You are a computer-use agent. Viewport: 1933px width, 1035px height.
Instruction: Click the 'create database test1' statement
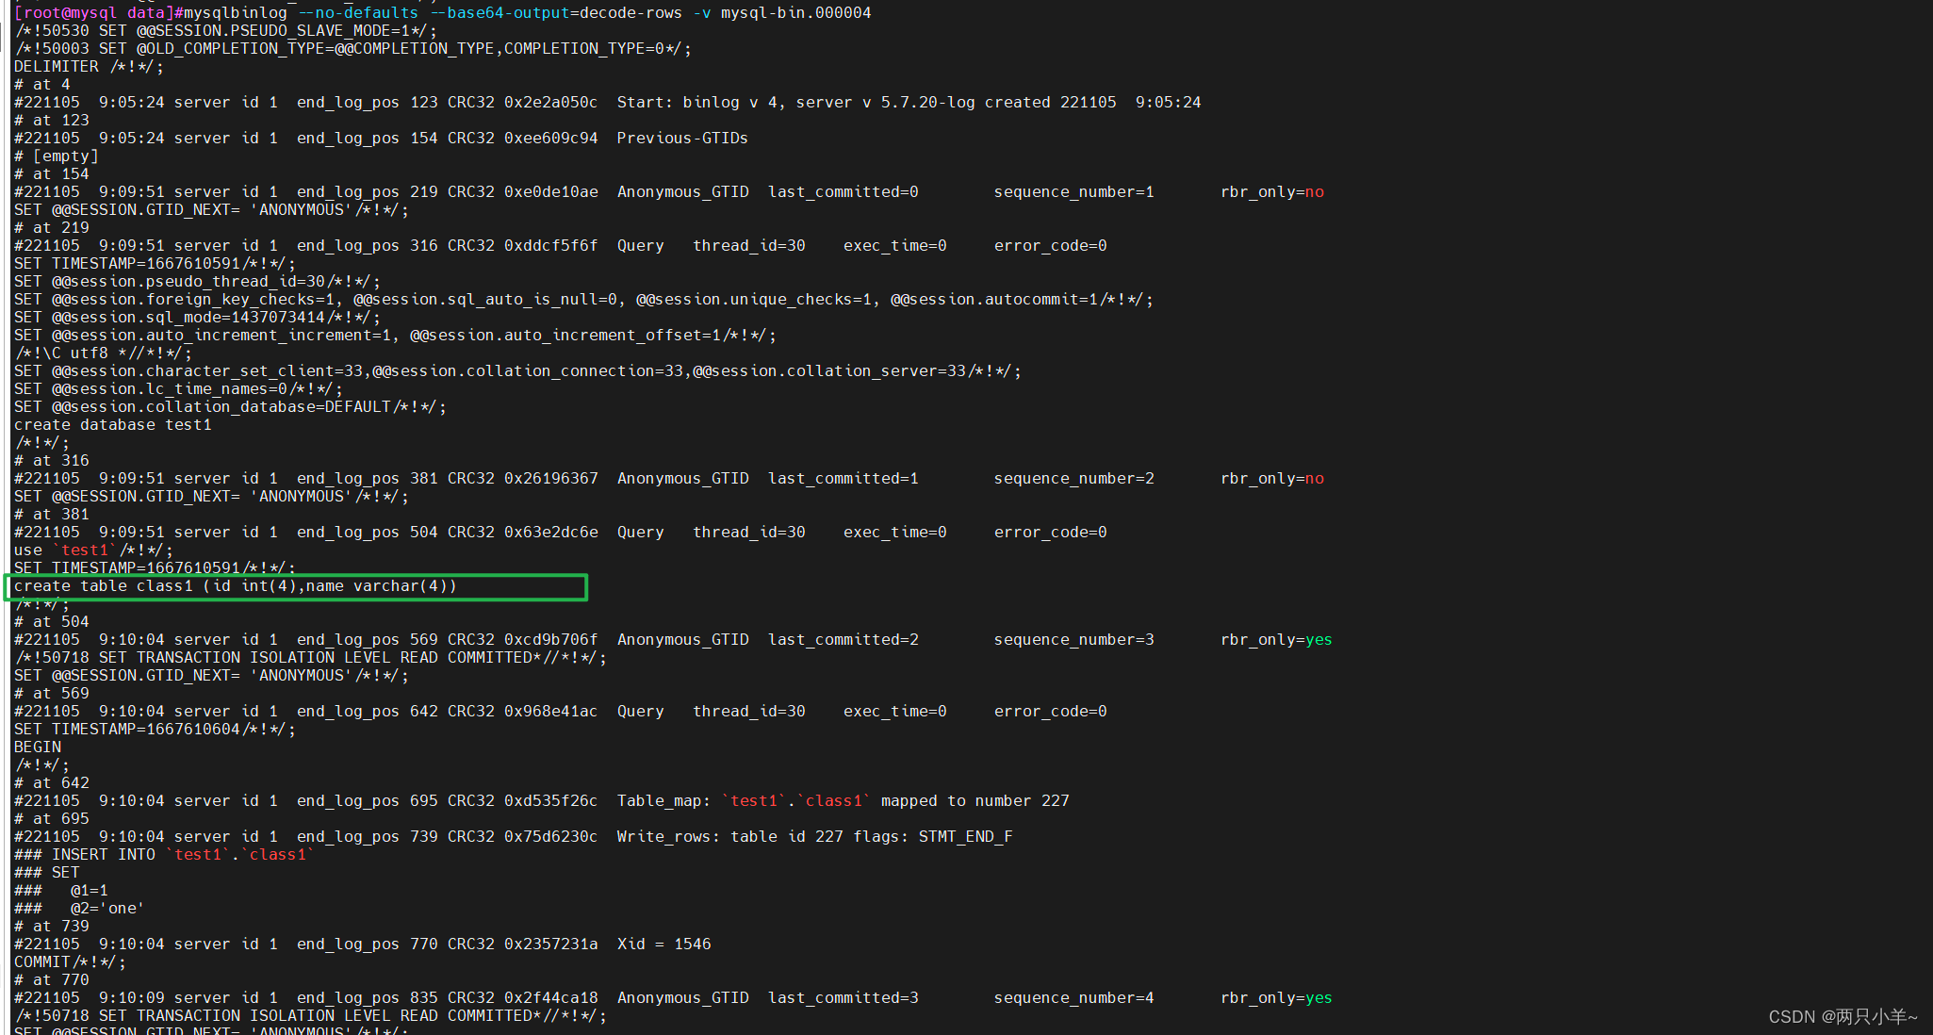point(112,424)
